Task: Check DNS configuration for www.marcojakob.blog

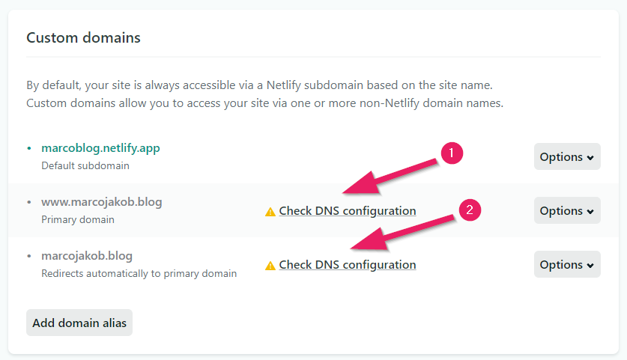Action: point(348,211)
